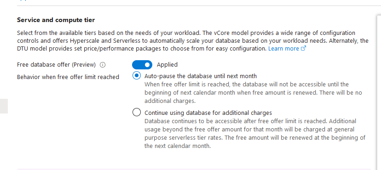The height and width of the screenshot is (170, 381).
Task: Select the Auto-pause the database radio button
Action: click(x=137, y=76)
